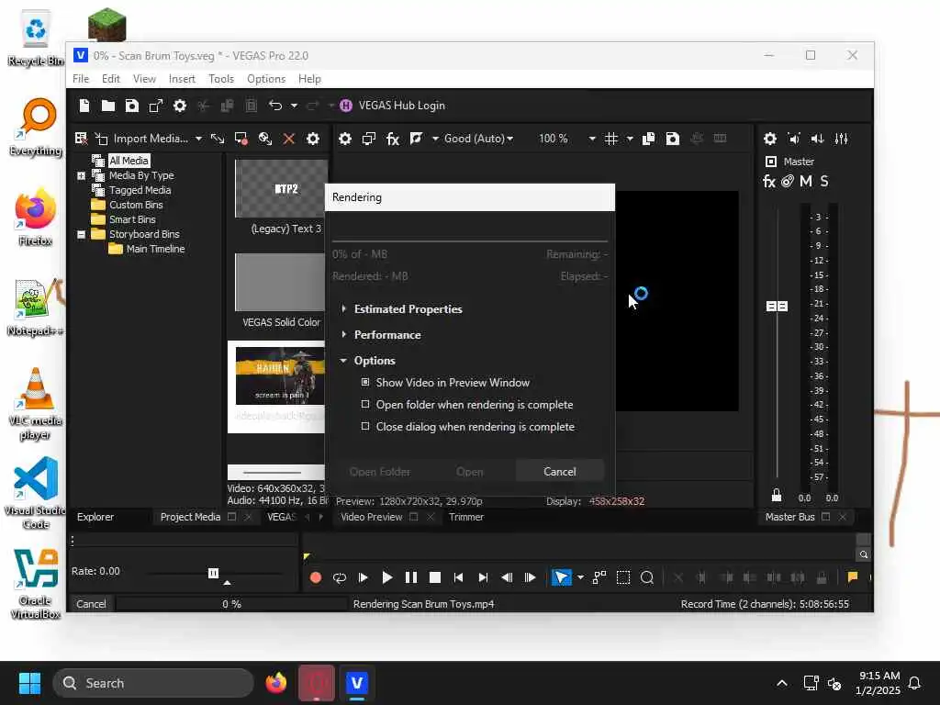Screen dimensions: 940x705
Task: Save the project with the disk icon
Action: [132, 106]
